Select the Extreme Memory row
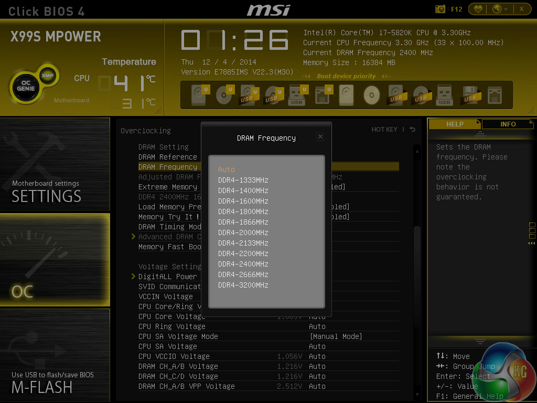537x403 pixels. click(x=268, y=187)
